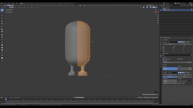Select the Move tool

coord(2,16)
